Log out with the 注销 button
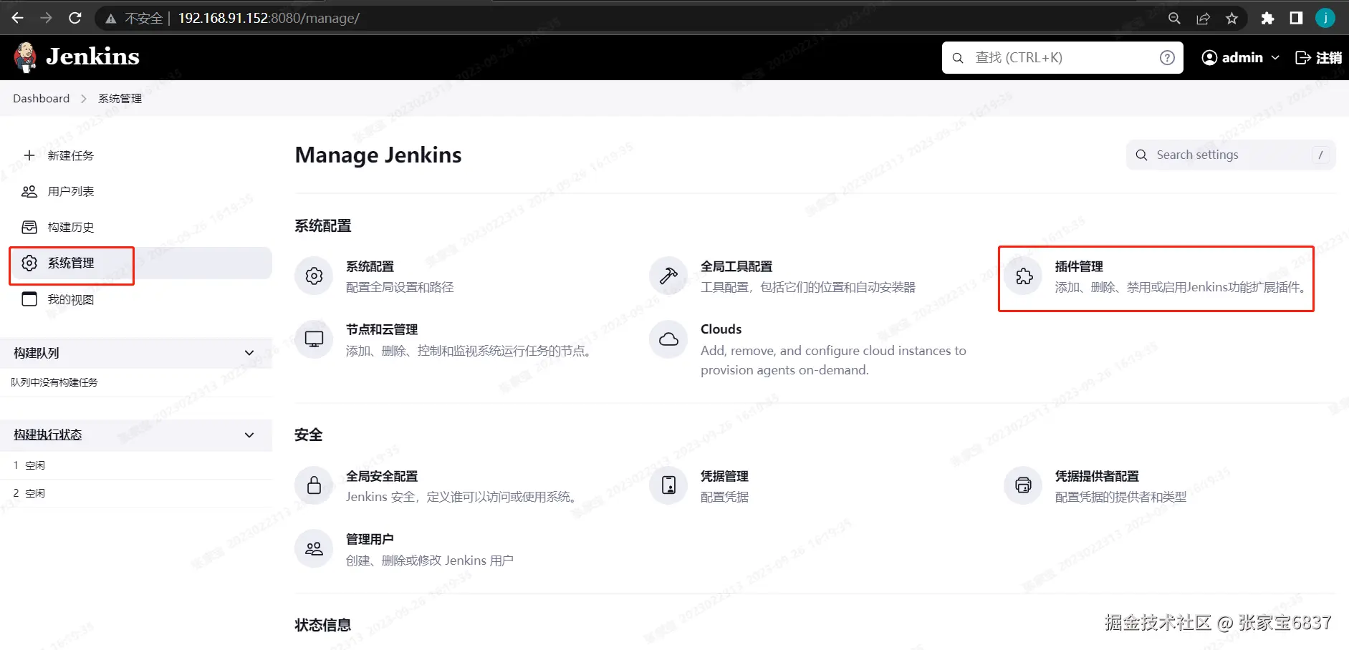This screenshot has width=1349, height=650. [x=1319, y=57]
